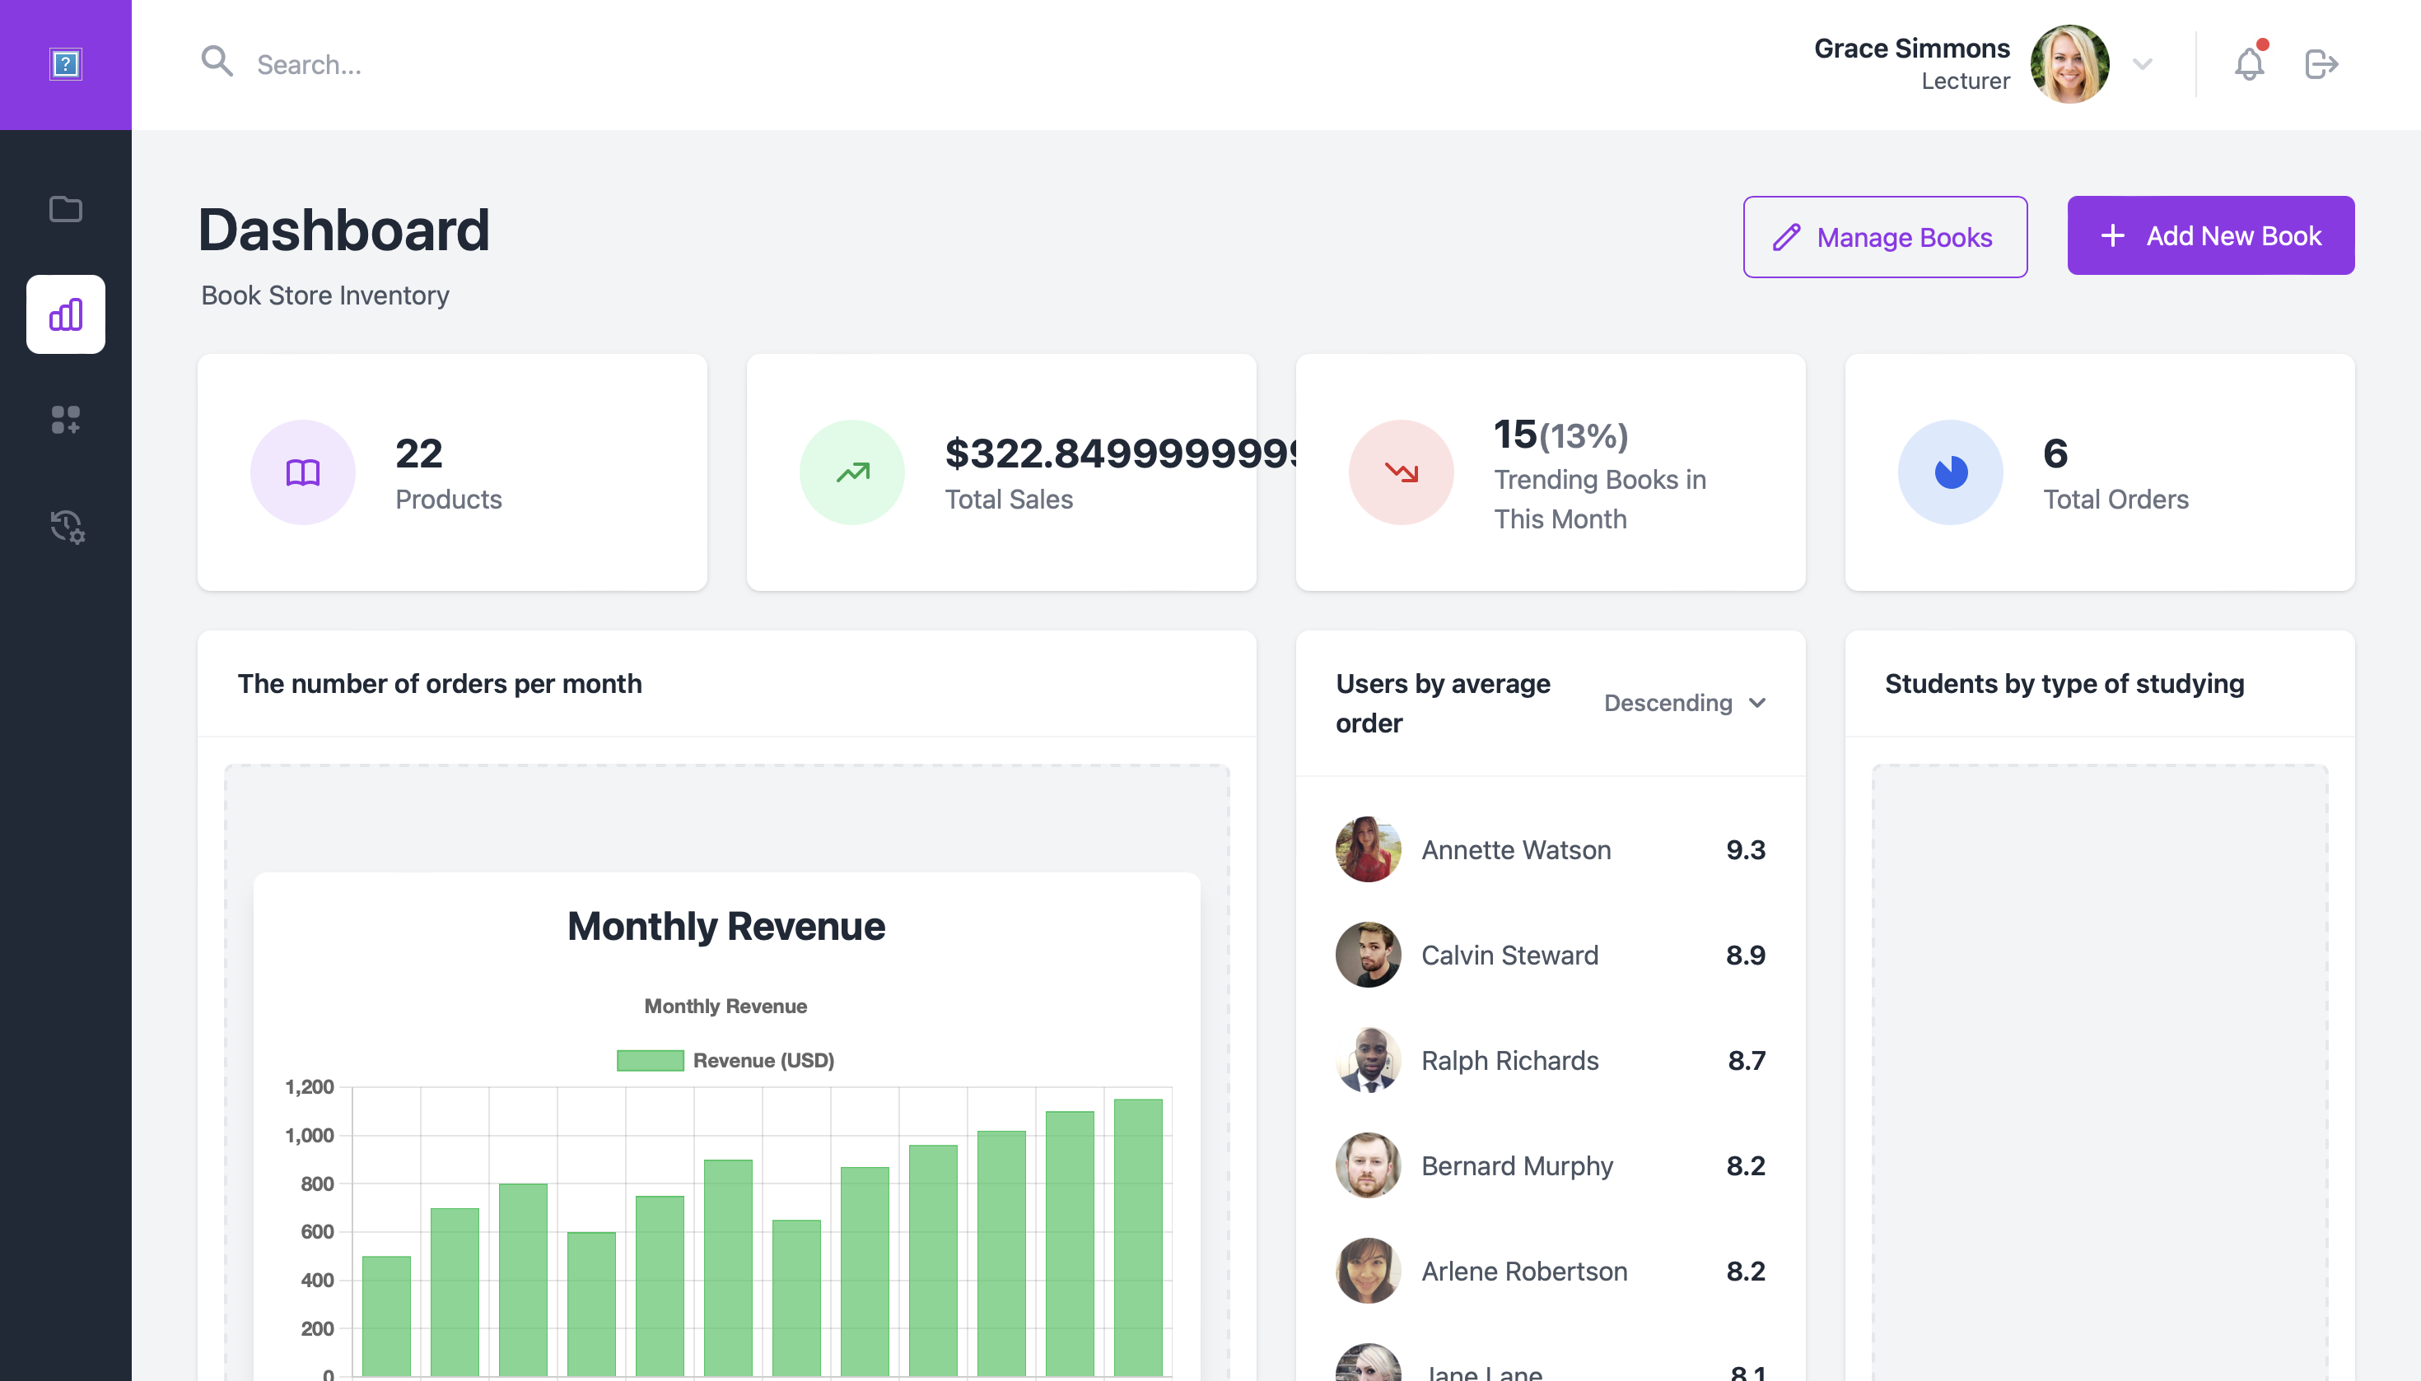Click the 9.3 score for Annette Watson
The width and height of the screenshot is (2421, 1381).
pyautogui.click(x=1745, y=850)
